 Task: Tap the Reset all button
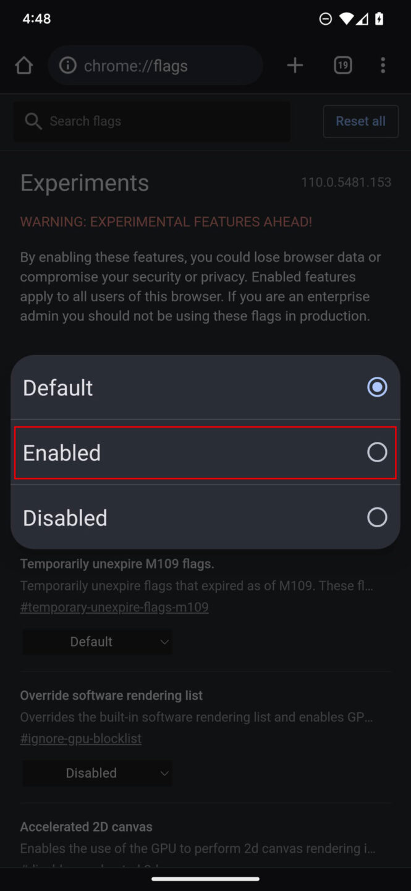360,121
